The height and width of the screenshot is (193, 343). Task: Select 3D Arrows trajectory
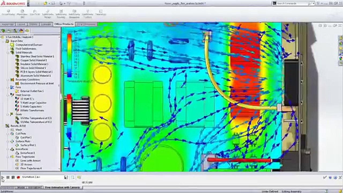pyautogui.click(x=26, y=165)
